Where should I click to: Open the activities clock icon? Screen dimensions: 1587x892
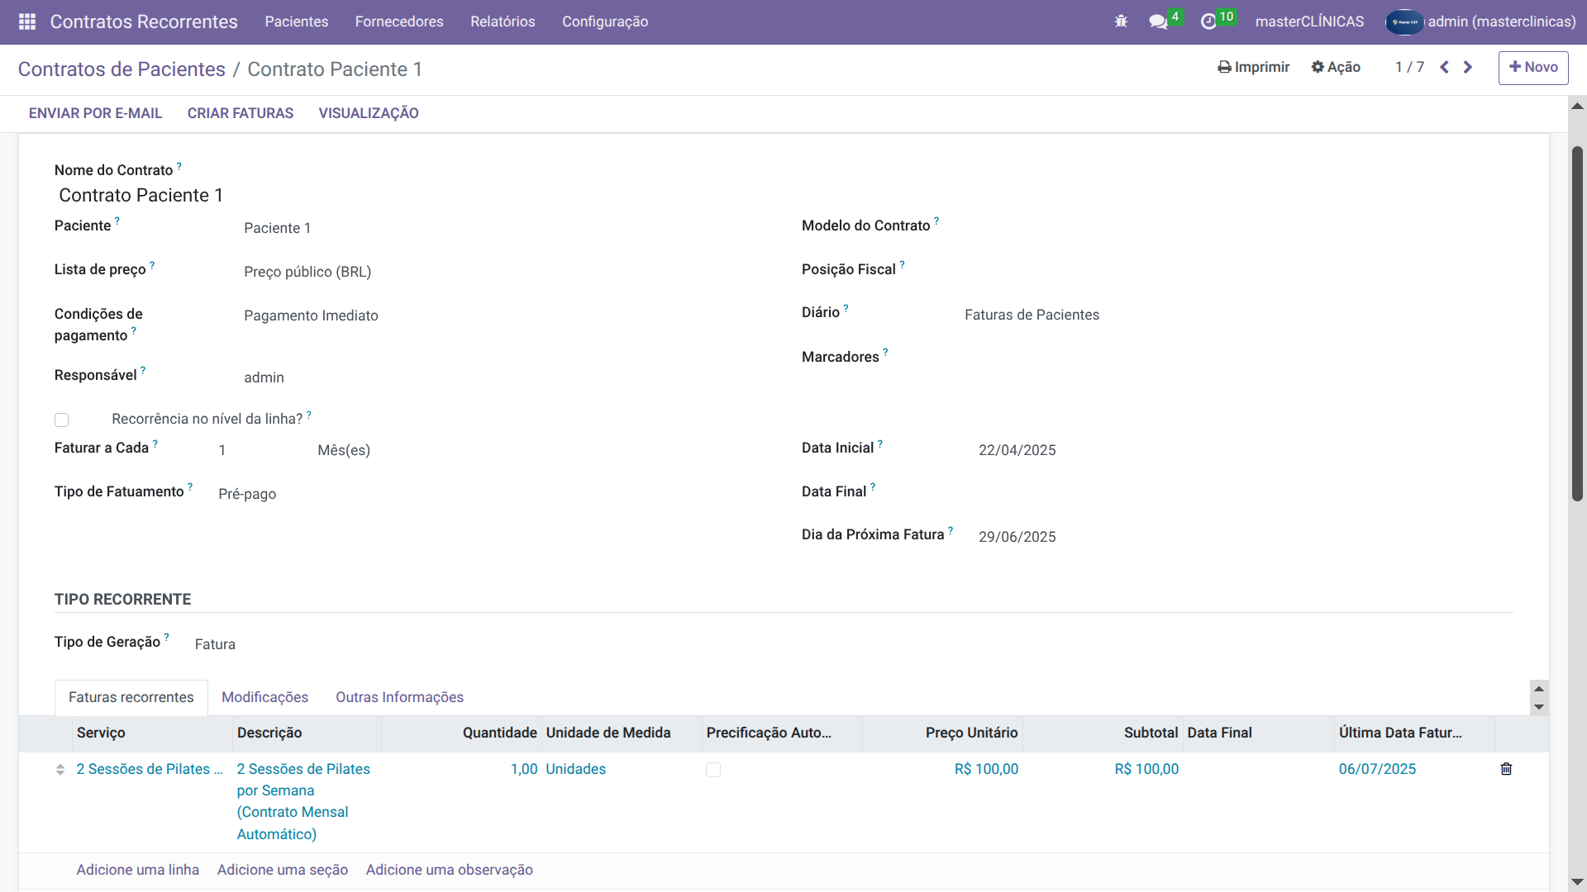point(1208,21)
